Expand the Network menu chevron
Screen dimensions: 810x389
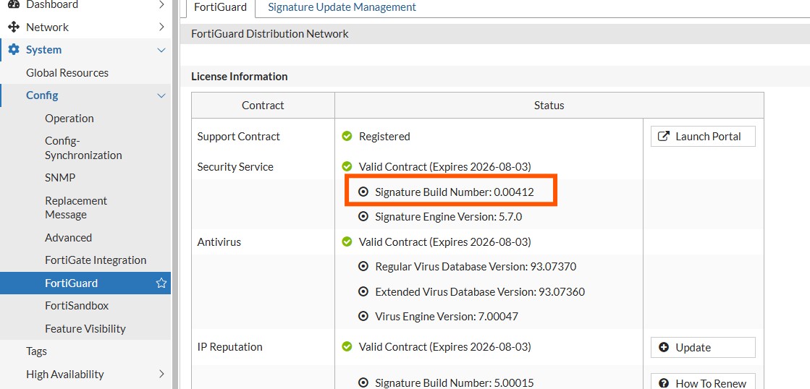(161, 27)
